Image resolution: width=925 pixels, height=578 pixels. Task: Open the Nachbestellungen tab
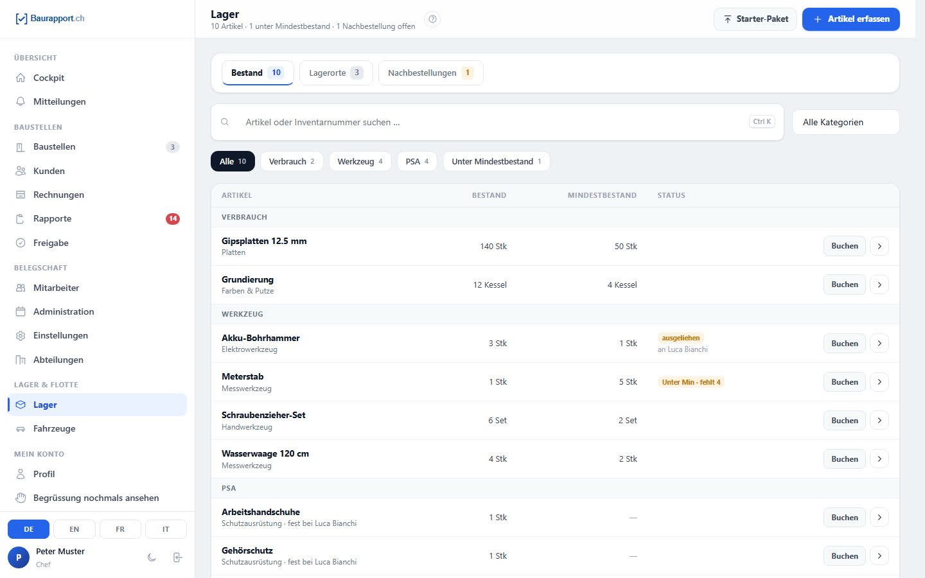pyautogui.click(x=430, y=73)
